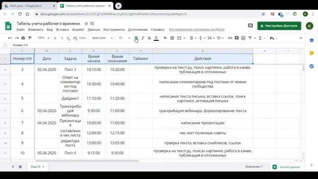Image resolution: width=318 pixels, height=179 pixels.
Task: Create a filter
Action: click(250, 38)
